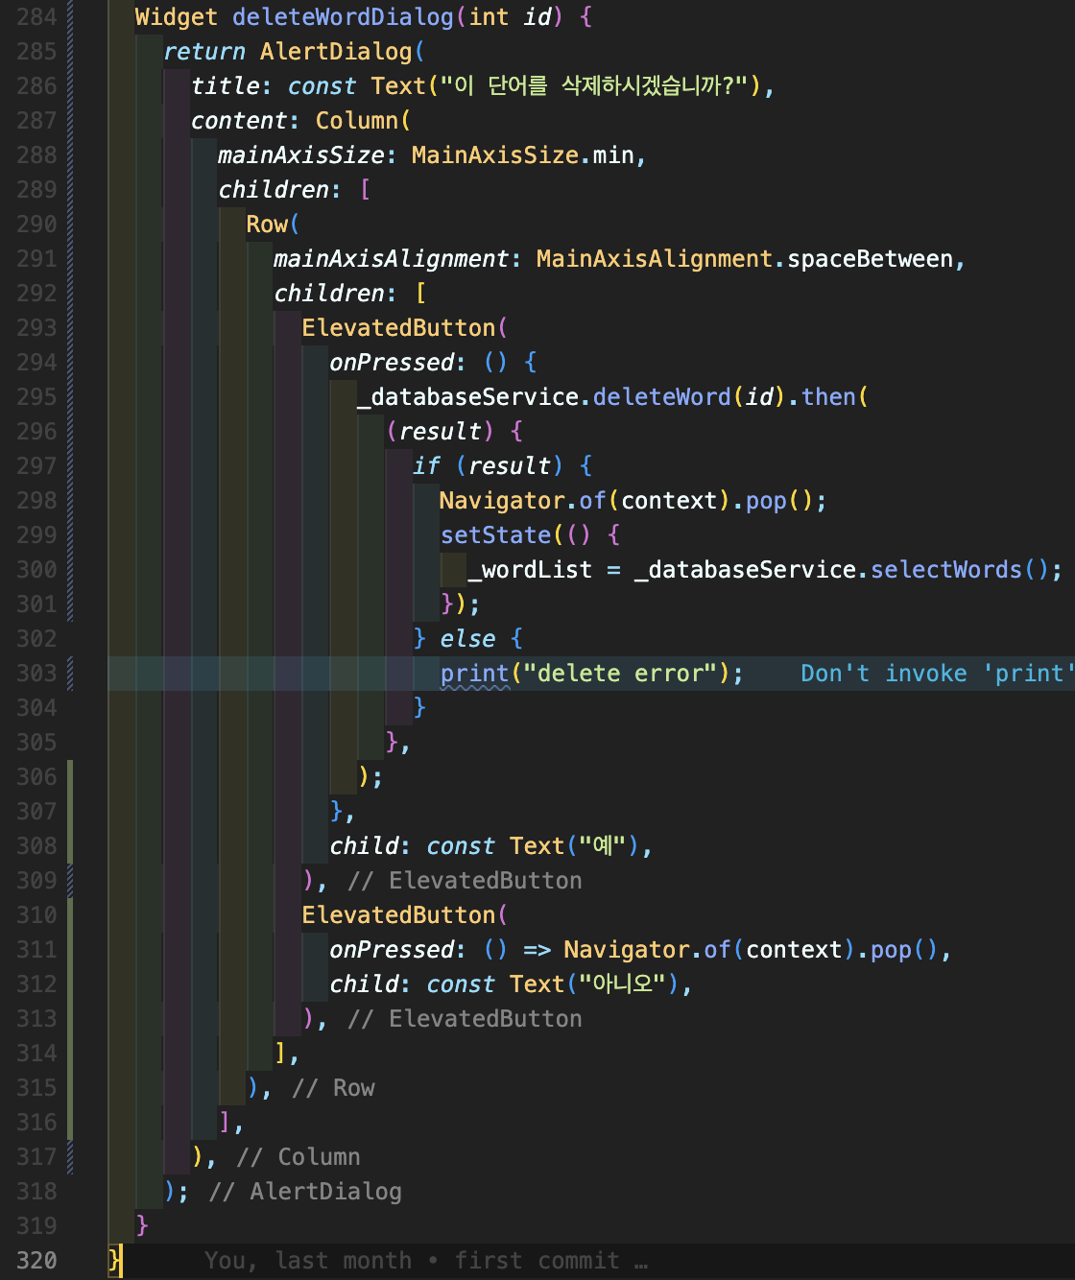Click 'onPressed' on line 311
Image resolution: width=1075 pixels, height=1280 pixels.
tap(392, 950)
